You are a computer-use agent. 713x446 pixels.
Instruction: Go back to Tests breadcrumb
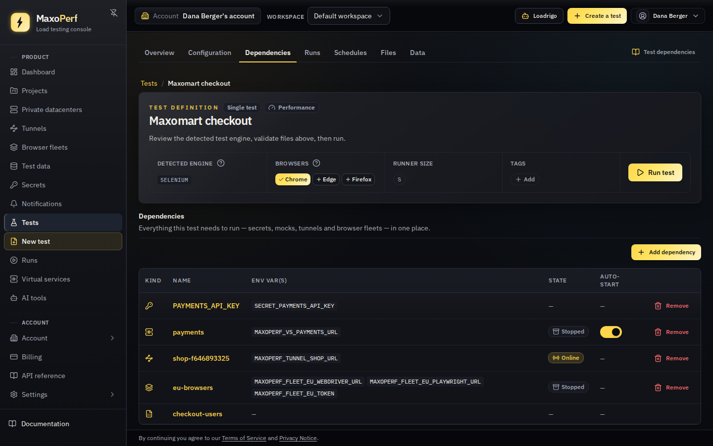pos(149,83)
